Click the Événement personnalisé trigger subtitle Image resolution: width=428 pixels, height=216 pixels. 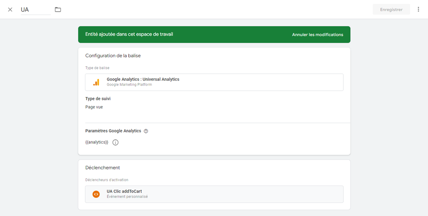(x=127, y=197)
